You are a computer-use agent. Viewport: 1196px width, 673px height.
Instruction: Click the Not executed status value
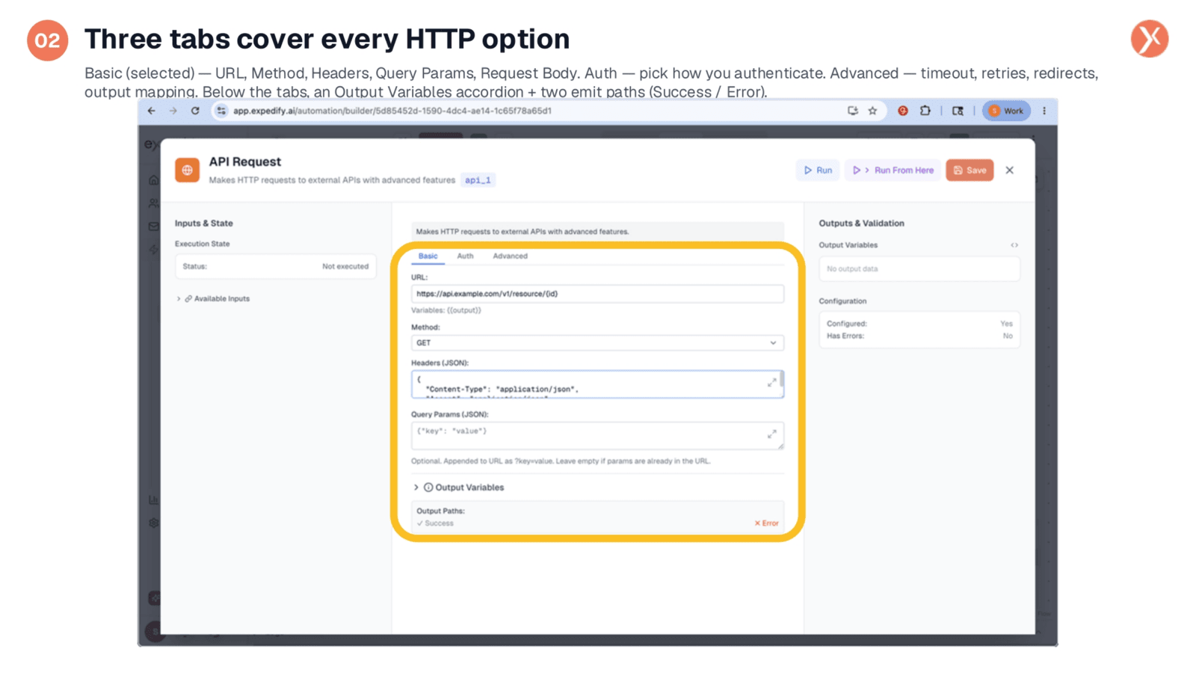coord(345,267)
